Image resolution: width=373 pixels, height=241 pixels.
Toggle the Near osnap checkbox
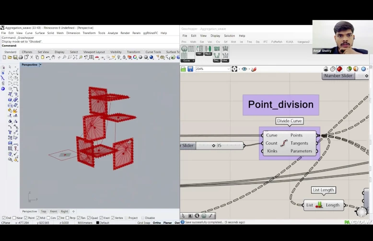(15, 218)
